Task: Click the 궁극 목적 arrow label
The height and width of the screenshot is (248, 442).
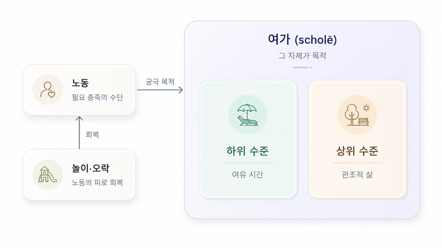Action: tap(160, 82)
